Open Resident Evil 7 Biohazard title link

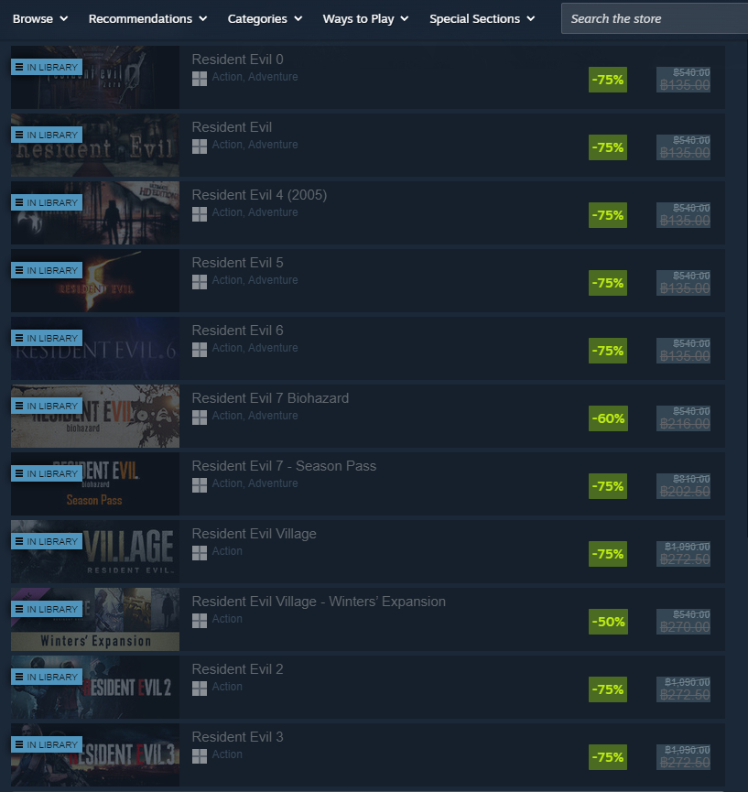(270, 398)
